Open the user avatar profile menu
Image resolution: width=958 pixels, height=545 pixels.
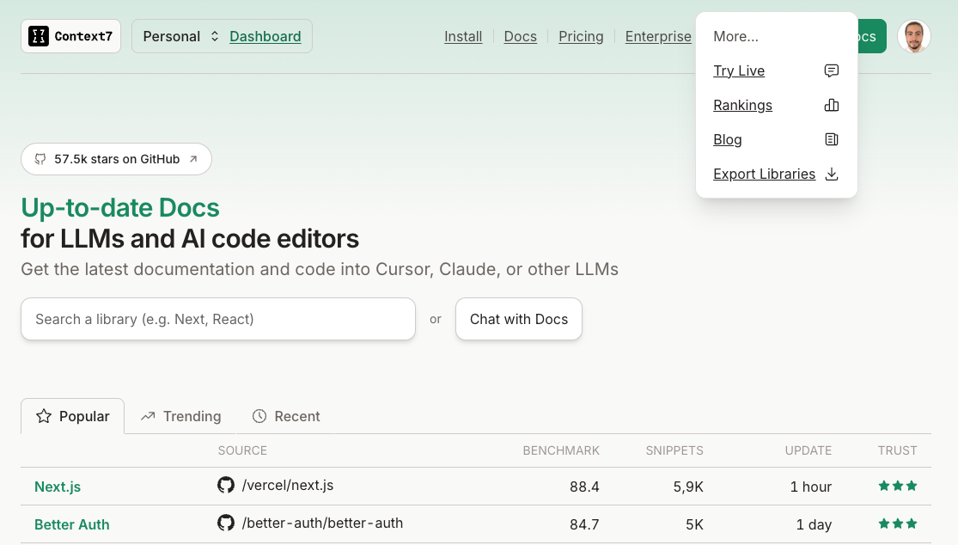(x=914, y=37)
